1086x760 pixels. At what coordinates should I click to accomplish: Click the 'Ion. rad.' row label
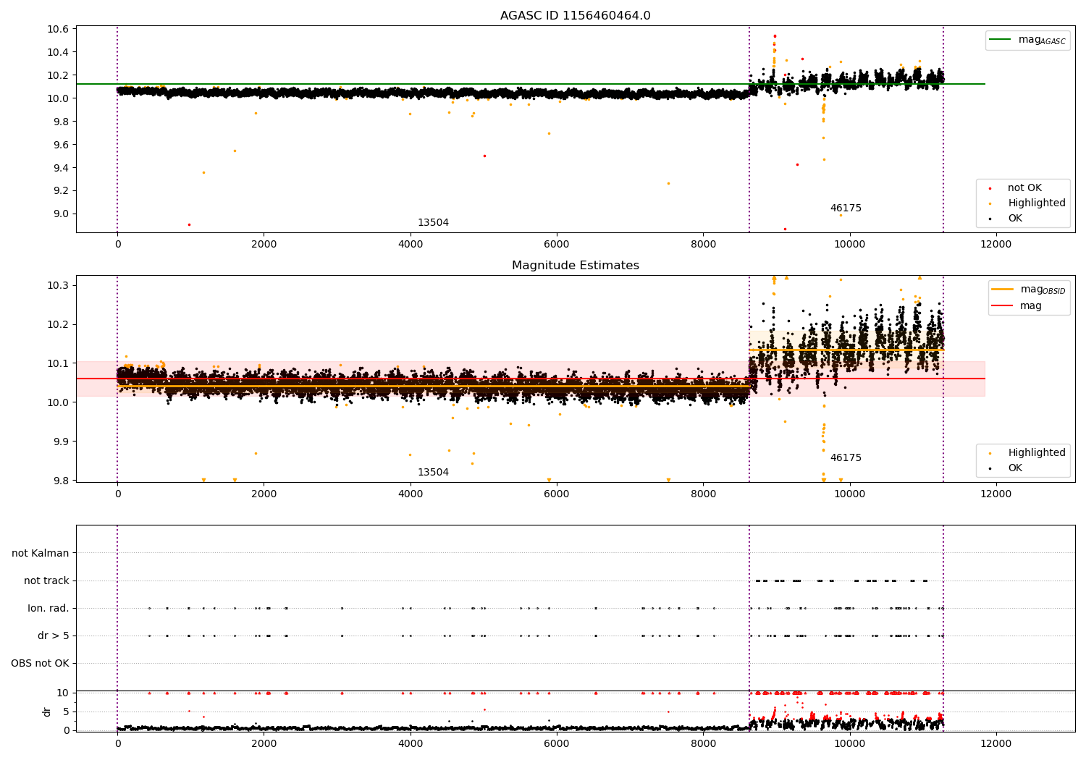pyautogui.click(x=49, y=609)
